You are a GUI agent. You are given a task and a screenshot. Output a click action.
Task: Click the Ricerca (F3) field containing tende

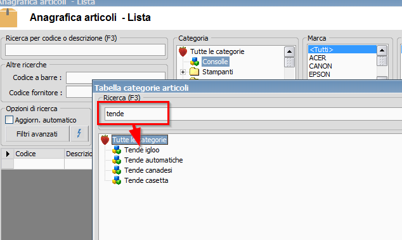pos(253,114)
